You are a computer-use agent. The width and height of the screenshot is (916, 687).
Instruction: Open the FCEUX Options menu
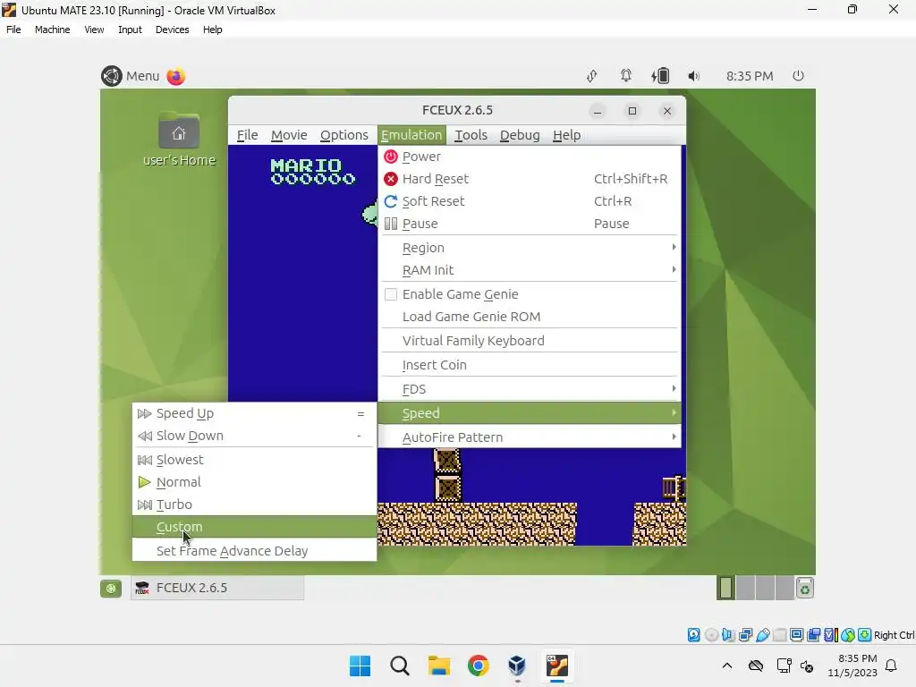tap(344, 135)
